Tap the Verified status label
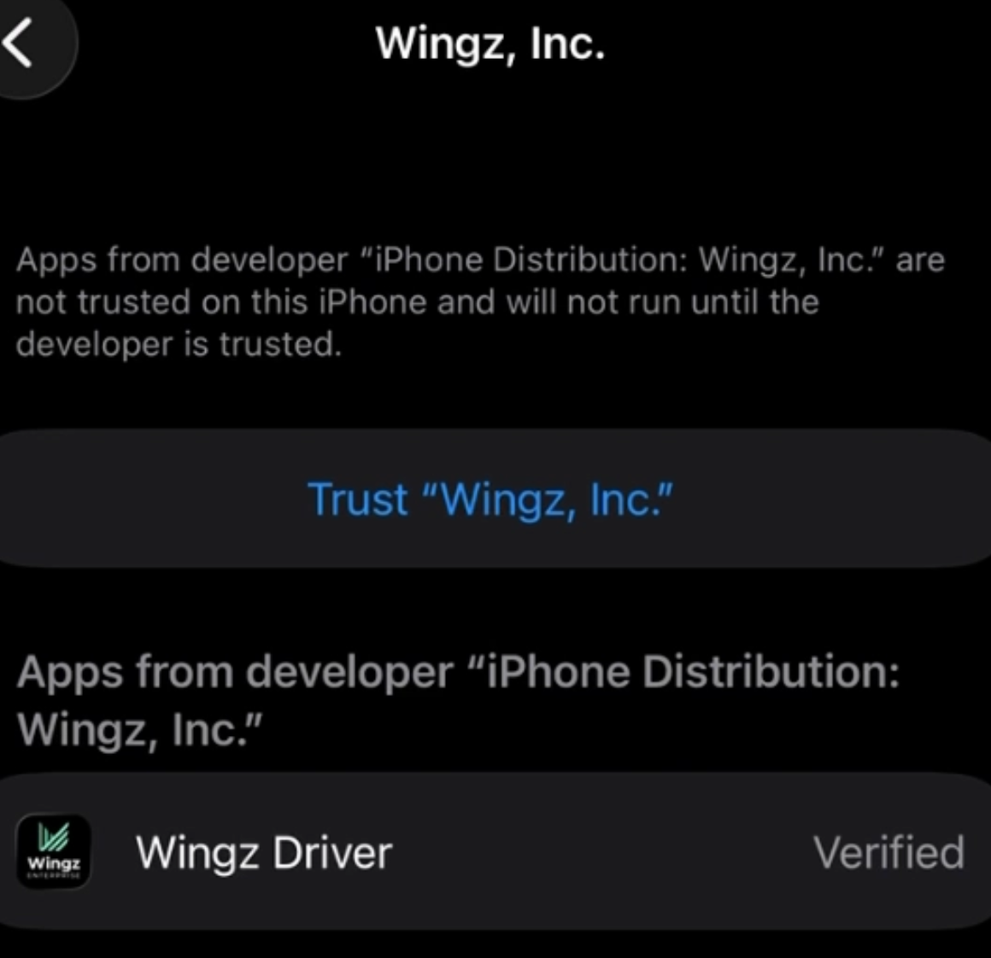 (x=888, y=852)
